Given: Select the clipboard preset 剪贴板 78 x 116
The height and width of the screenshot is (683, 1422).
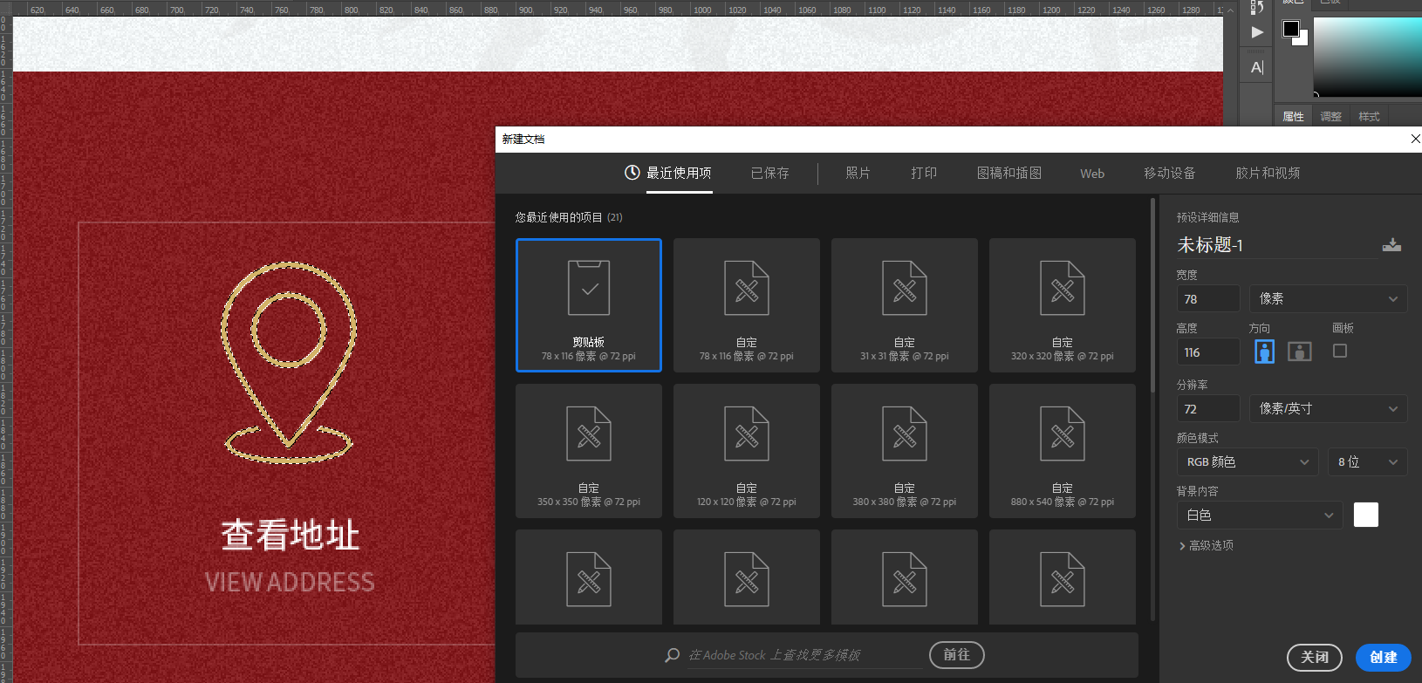Looking at the screenshot, I should [589, 305].
